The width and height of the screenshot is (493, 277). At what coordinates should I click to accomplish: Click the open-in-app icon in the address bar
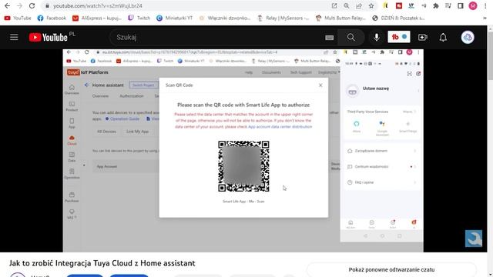click(334, 5)
